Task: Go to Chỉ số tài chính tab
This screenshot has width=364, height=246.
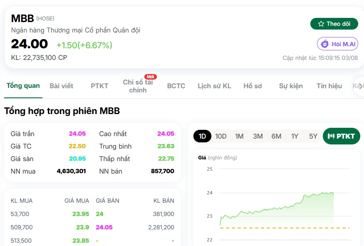Action: tap(138, 86)
